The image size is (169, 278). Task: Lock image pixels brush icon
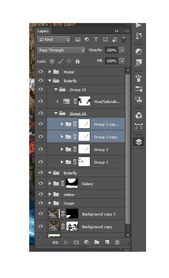pyautogui.click(x=60, y=61)
